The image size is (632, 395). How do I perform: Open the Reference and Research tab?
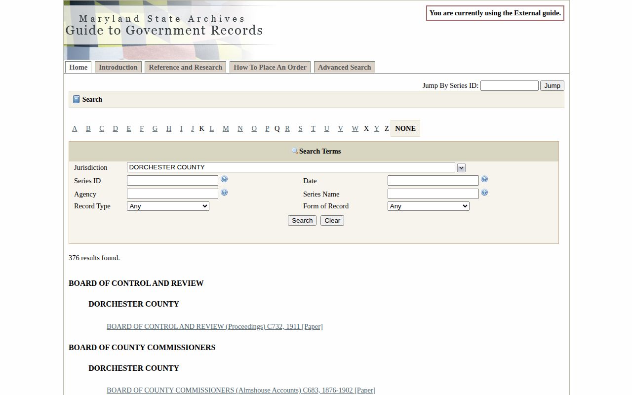(186, 67)
